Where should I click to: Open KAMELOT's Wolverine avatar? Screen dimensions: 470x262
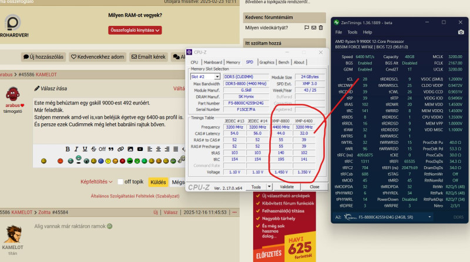click(x=13, y=234)
